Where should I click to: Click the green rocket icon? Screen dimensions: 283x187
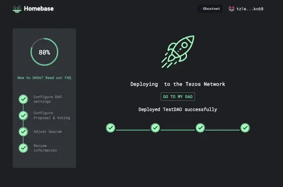[x=178, y=51]
